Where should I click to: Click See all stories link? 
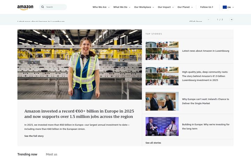pyautogui.click(x=153, y=143)
